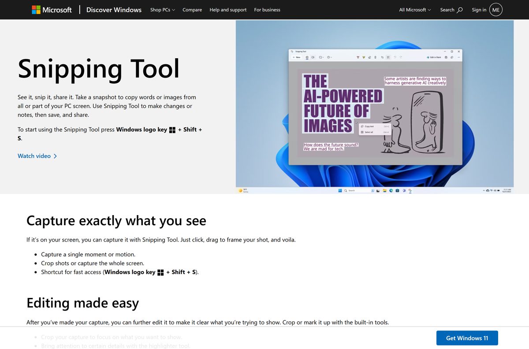529x349 pixels.
Task: Select Snip camera mode in pictured Snipping Tool
Action: (x=307, y=57)
